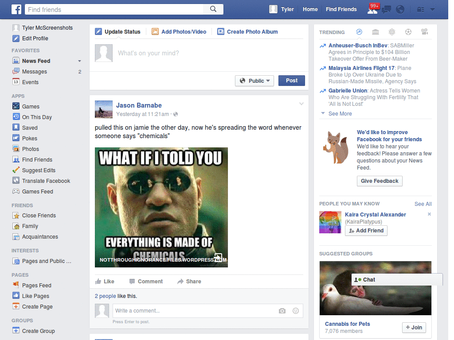Click in the Find friends search field

pos(114,9)
